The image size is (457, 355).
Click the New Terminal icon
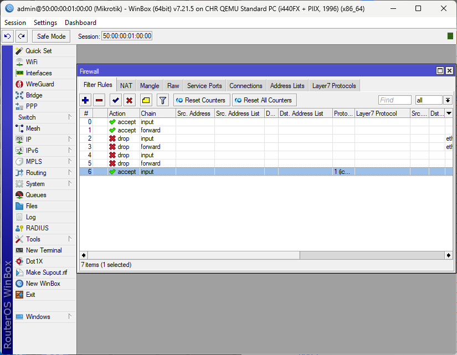19,250
